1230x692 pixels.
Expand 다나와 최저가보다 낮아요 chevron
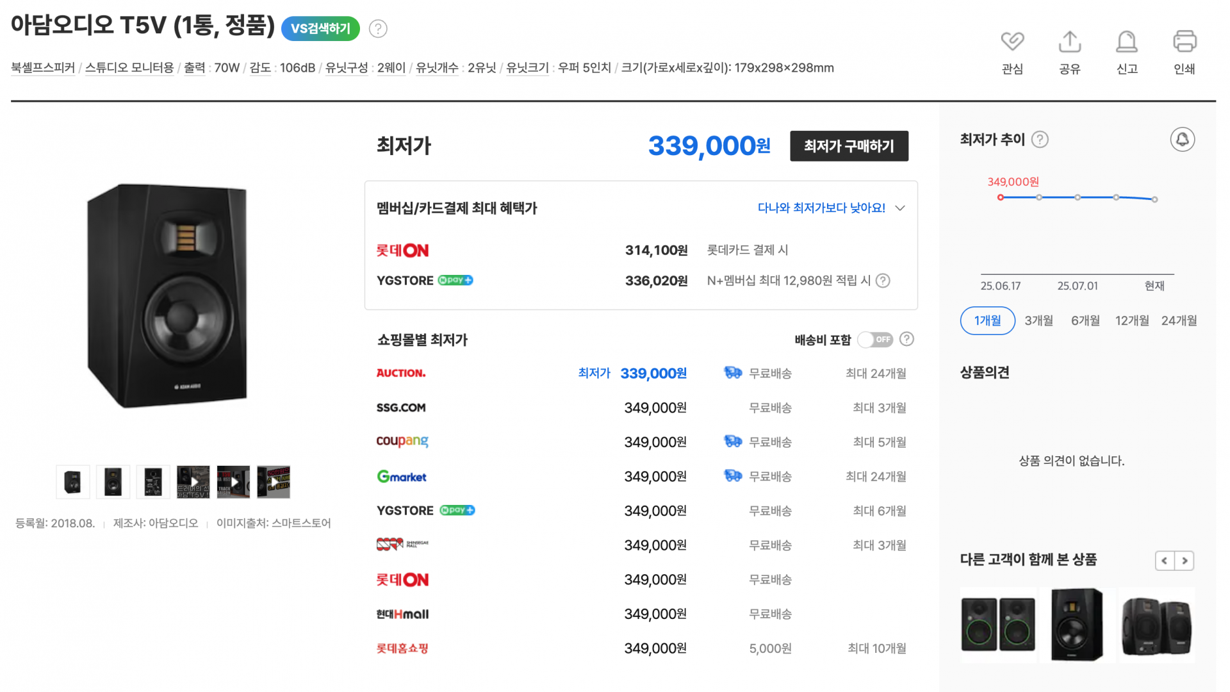coord(900,208)
